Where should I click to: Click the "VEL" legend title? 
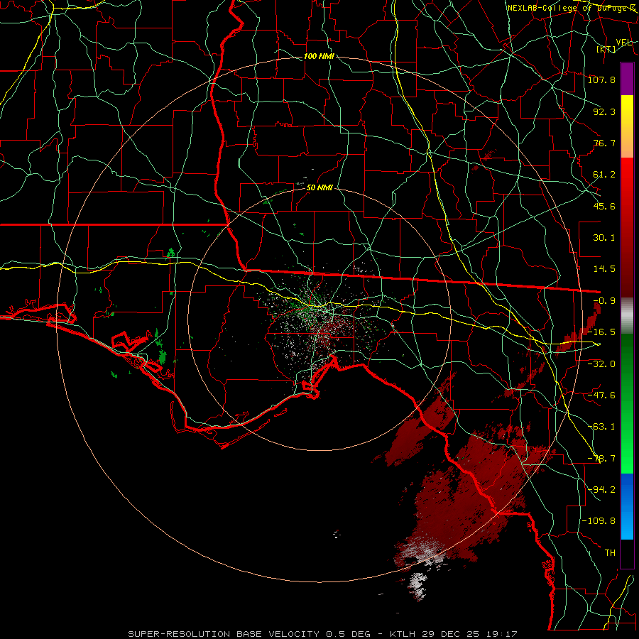[x=624, y=43]
